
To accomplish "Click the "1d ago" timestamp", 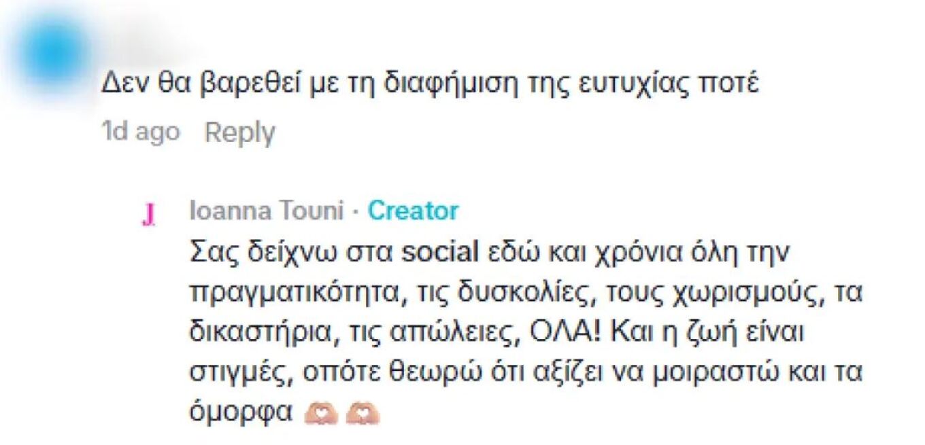I will click(x=141, y=132).
